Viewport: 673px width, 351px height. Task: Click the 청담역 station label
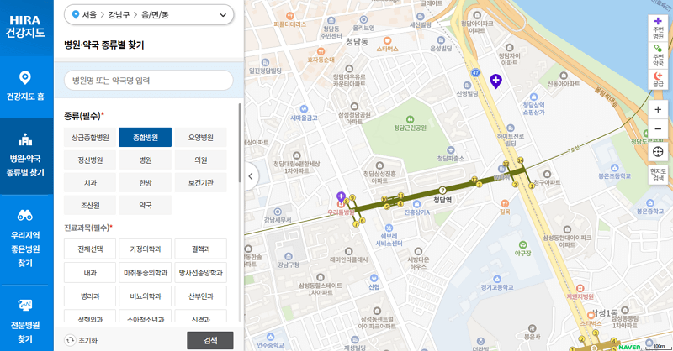(442, 200)
